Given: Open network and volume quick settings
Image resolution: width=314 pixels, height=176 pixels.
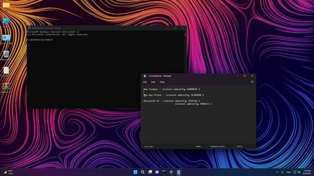Looking at the screenshot, I should click(297, 172).
